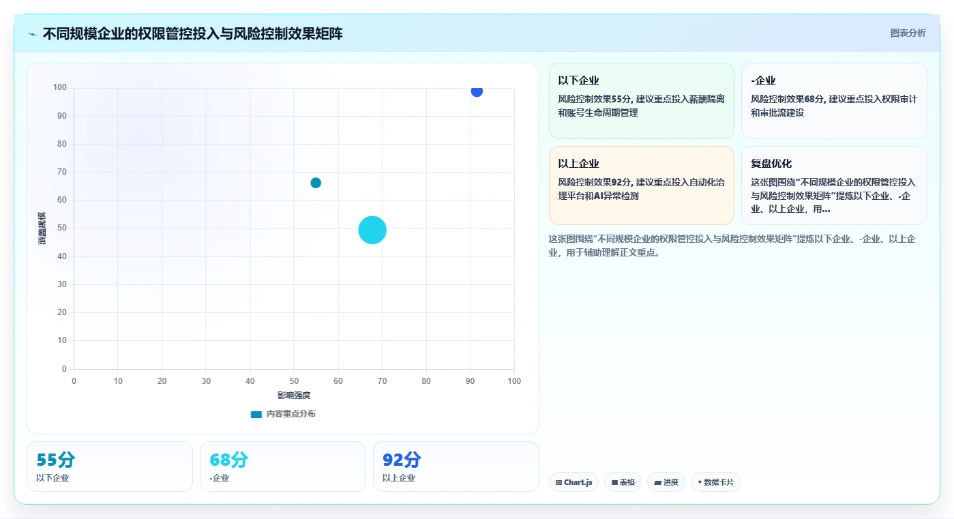Viewport: 954px width, 519px height.
Task: Select the large cyan bubble at 68
Action: tap(372, 230)
